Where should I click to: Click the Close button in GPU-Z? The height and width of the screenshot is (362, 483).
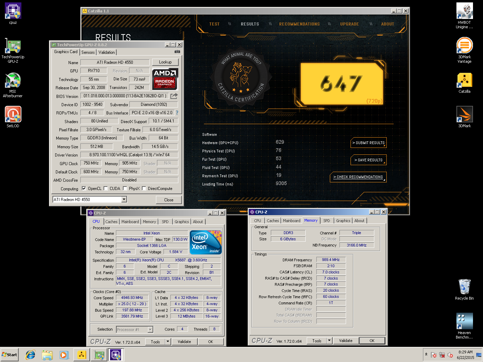(x=169, y=200)
